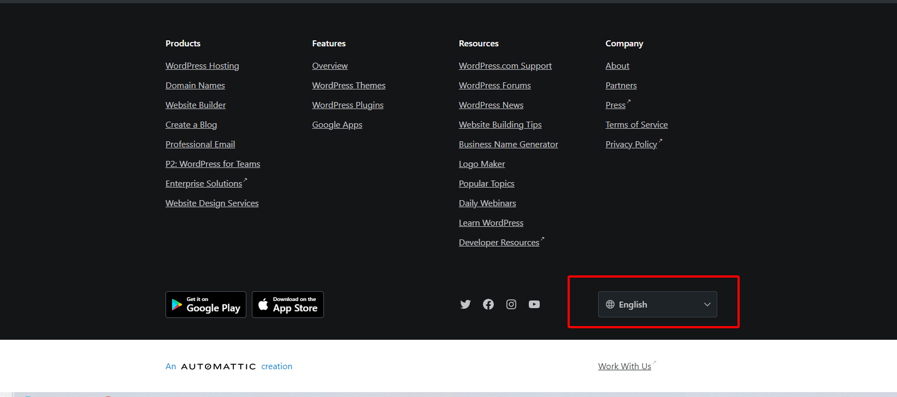Screen dimensions: 897x397
Task: Open Daily Webinars link
Action: pyautogui.click(x=487, y=203)
